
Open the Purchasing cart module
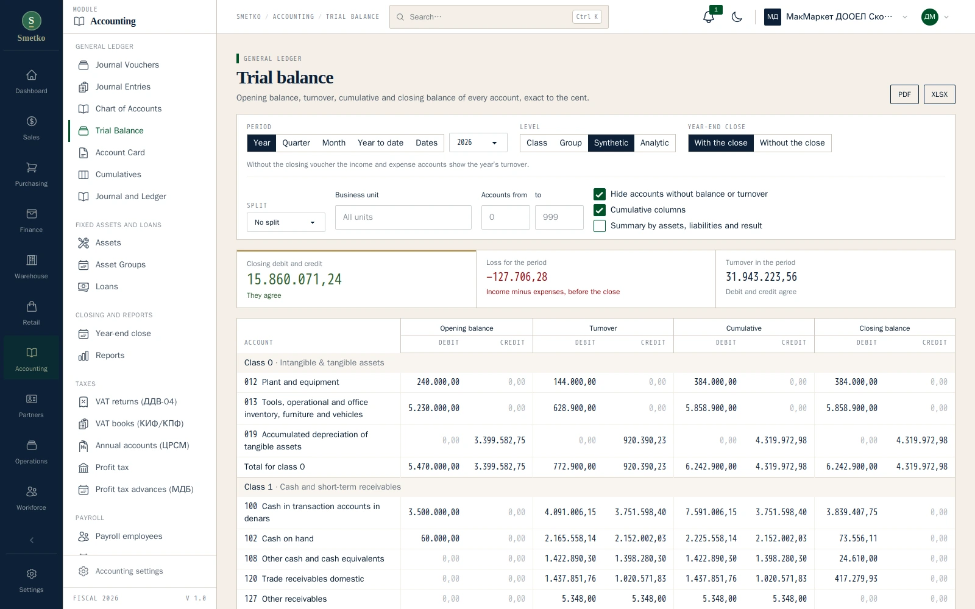coord(31,174)
